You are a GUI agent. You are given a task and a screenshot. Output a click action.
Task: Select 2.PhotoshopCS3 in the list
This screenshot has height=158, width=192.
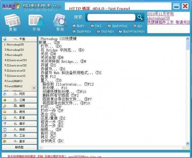14,50
